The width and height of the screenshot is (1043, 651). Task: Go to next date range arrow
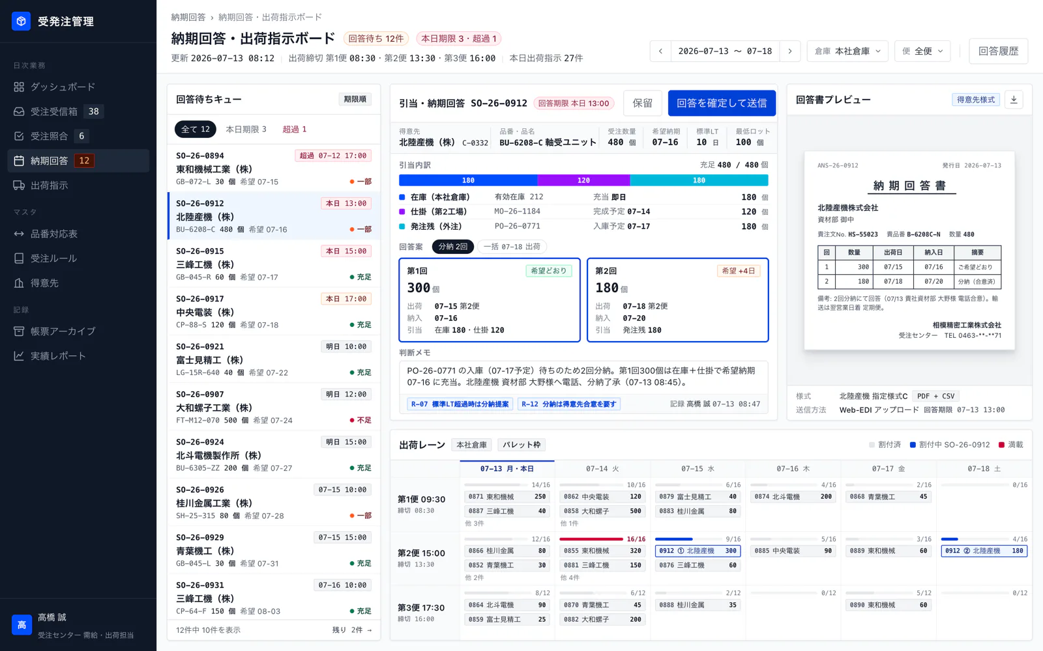790,51
